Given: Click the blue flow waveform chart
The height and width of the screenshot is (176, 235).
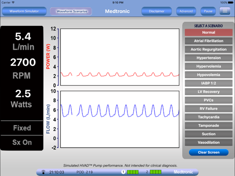Looking at the screenshot, I should (x=120, y=119).
